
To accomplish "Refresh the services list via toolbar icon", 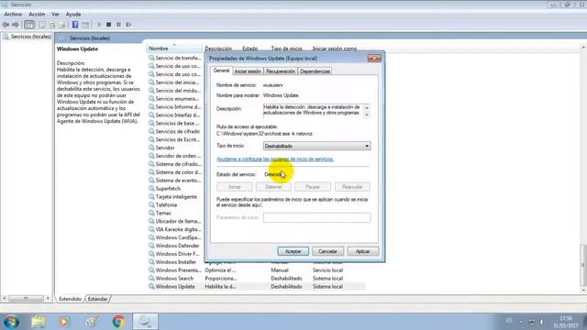I will tap(52, 25).
